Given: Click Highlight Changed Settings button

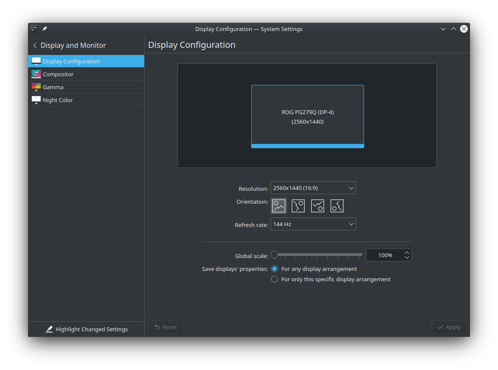Looking at the screenshot, I should (86, 329).
